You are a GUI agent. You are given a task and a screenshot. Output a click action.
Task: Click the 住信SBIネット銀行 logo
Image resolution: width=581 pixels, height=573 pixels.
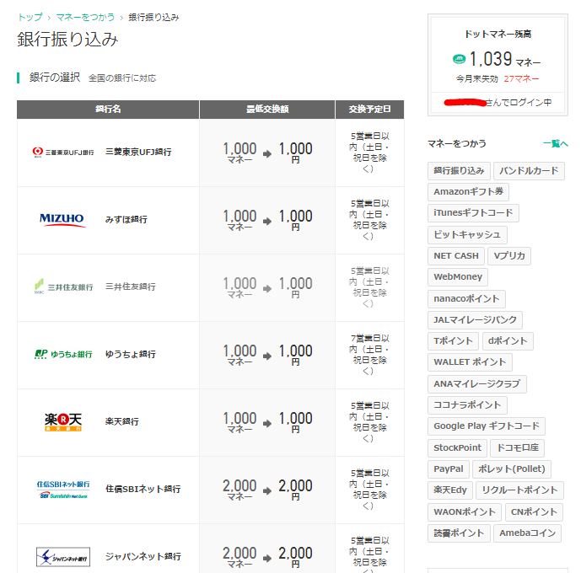(63, 490)
